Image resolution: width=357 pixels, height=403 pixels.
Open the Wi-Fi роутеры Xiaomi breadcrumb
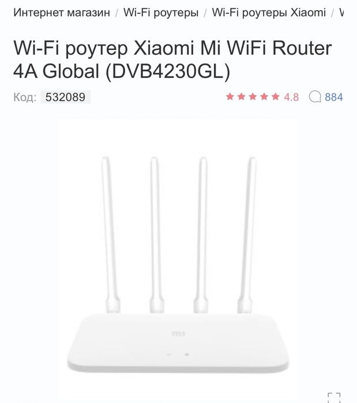(x=269, y=12)
